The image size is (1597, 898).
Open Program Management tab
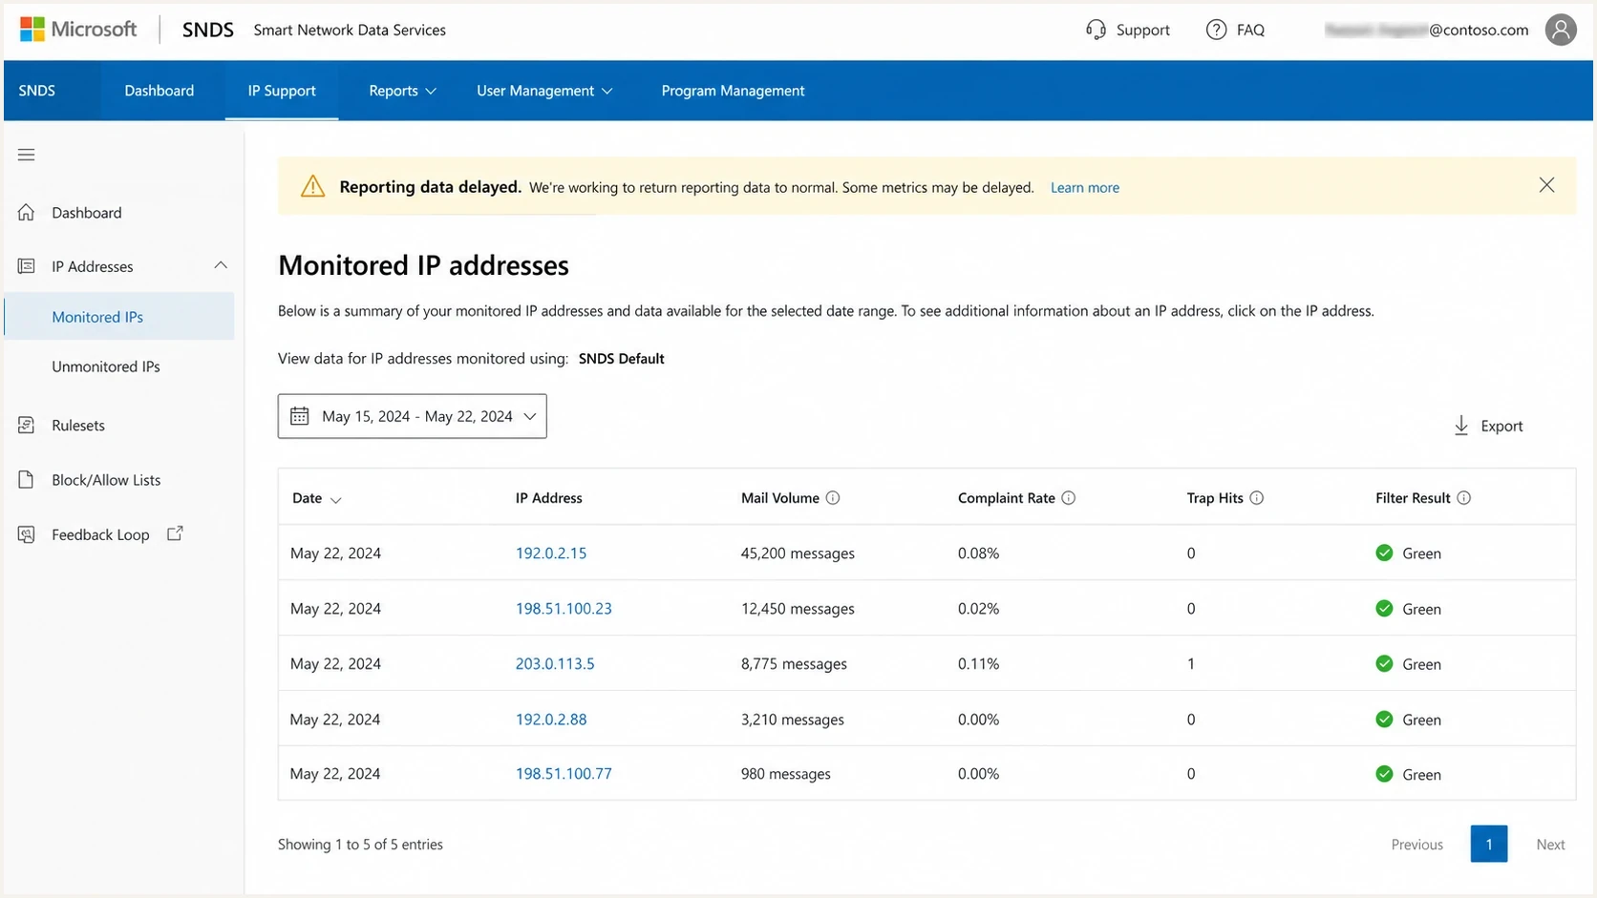pyautogui.click(x=734, y=91)
